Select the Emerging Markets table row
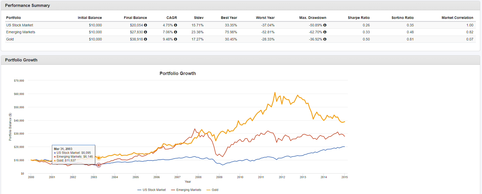 [x=21, y=32]
